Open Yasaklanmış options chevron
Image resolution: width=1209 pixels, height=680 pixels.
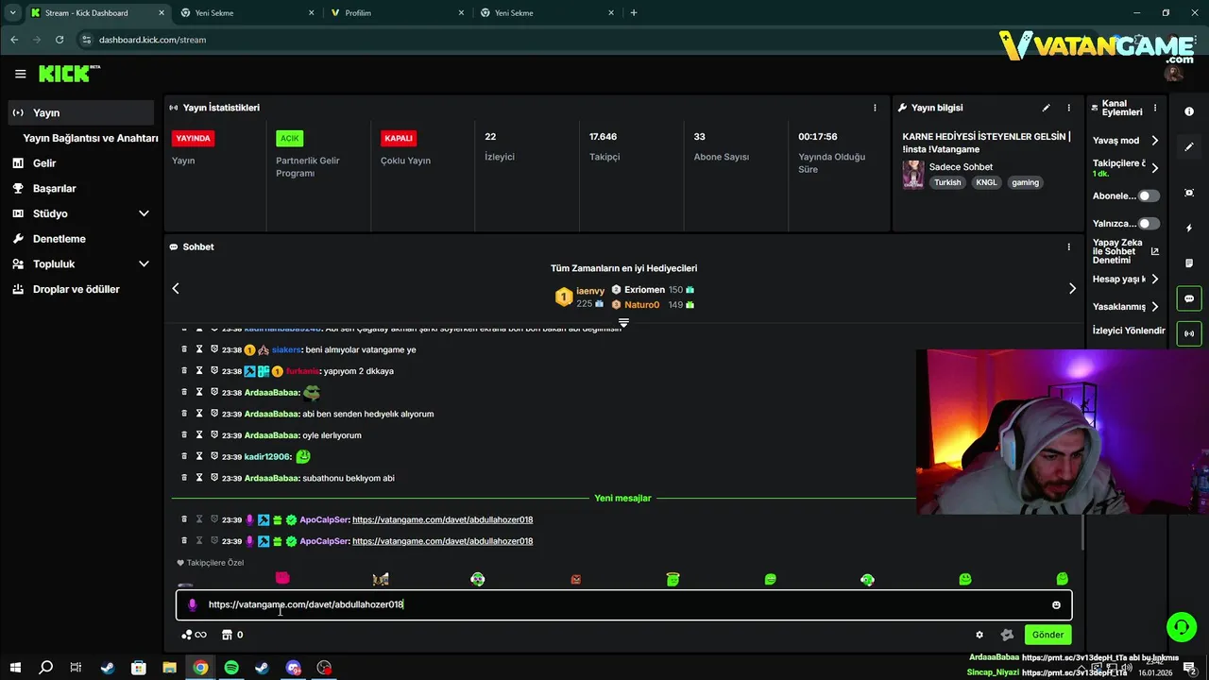1154,307
